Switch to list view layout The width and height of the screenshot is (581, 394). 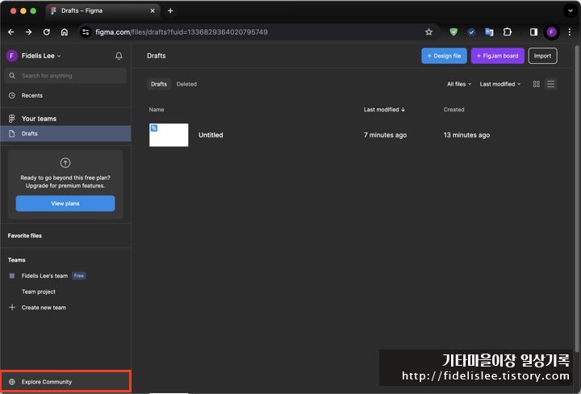[550, 84]
